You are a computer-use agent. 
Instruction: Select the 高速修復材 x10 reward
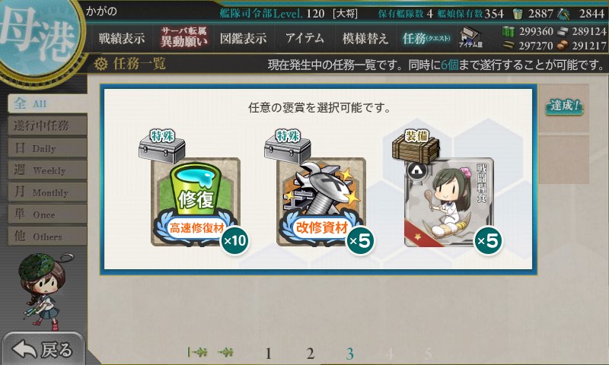(196, 202)
